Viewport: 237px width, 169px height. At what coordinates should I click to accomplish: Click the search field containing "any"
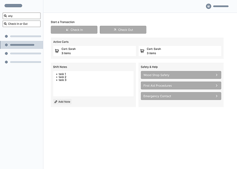[x=22, y=16]
